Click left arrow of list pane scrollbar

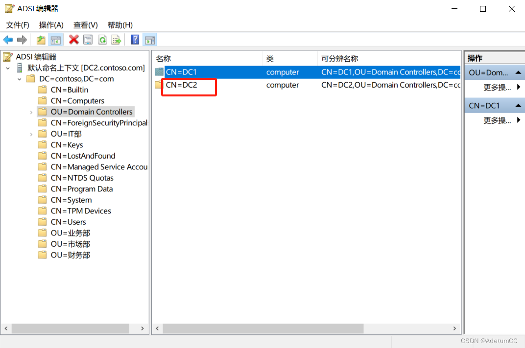pyautogui.click(x=157, y=328)
